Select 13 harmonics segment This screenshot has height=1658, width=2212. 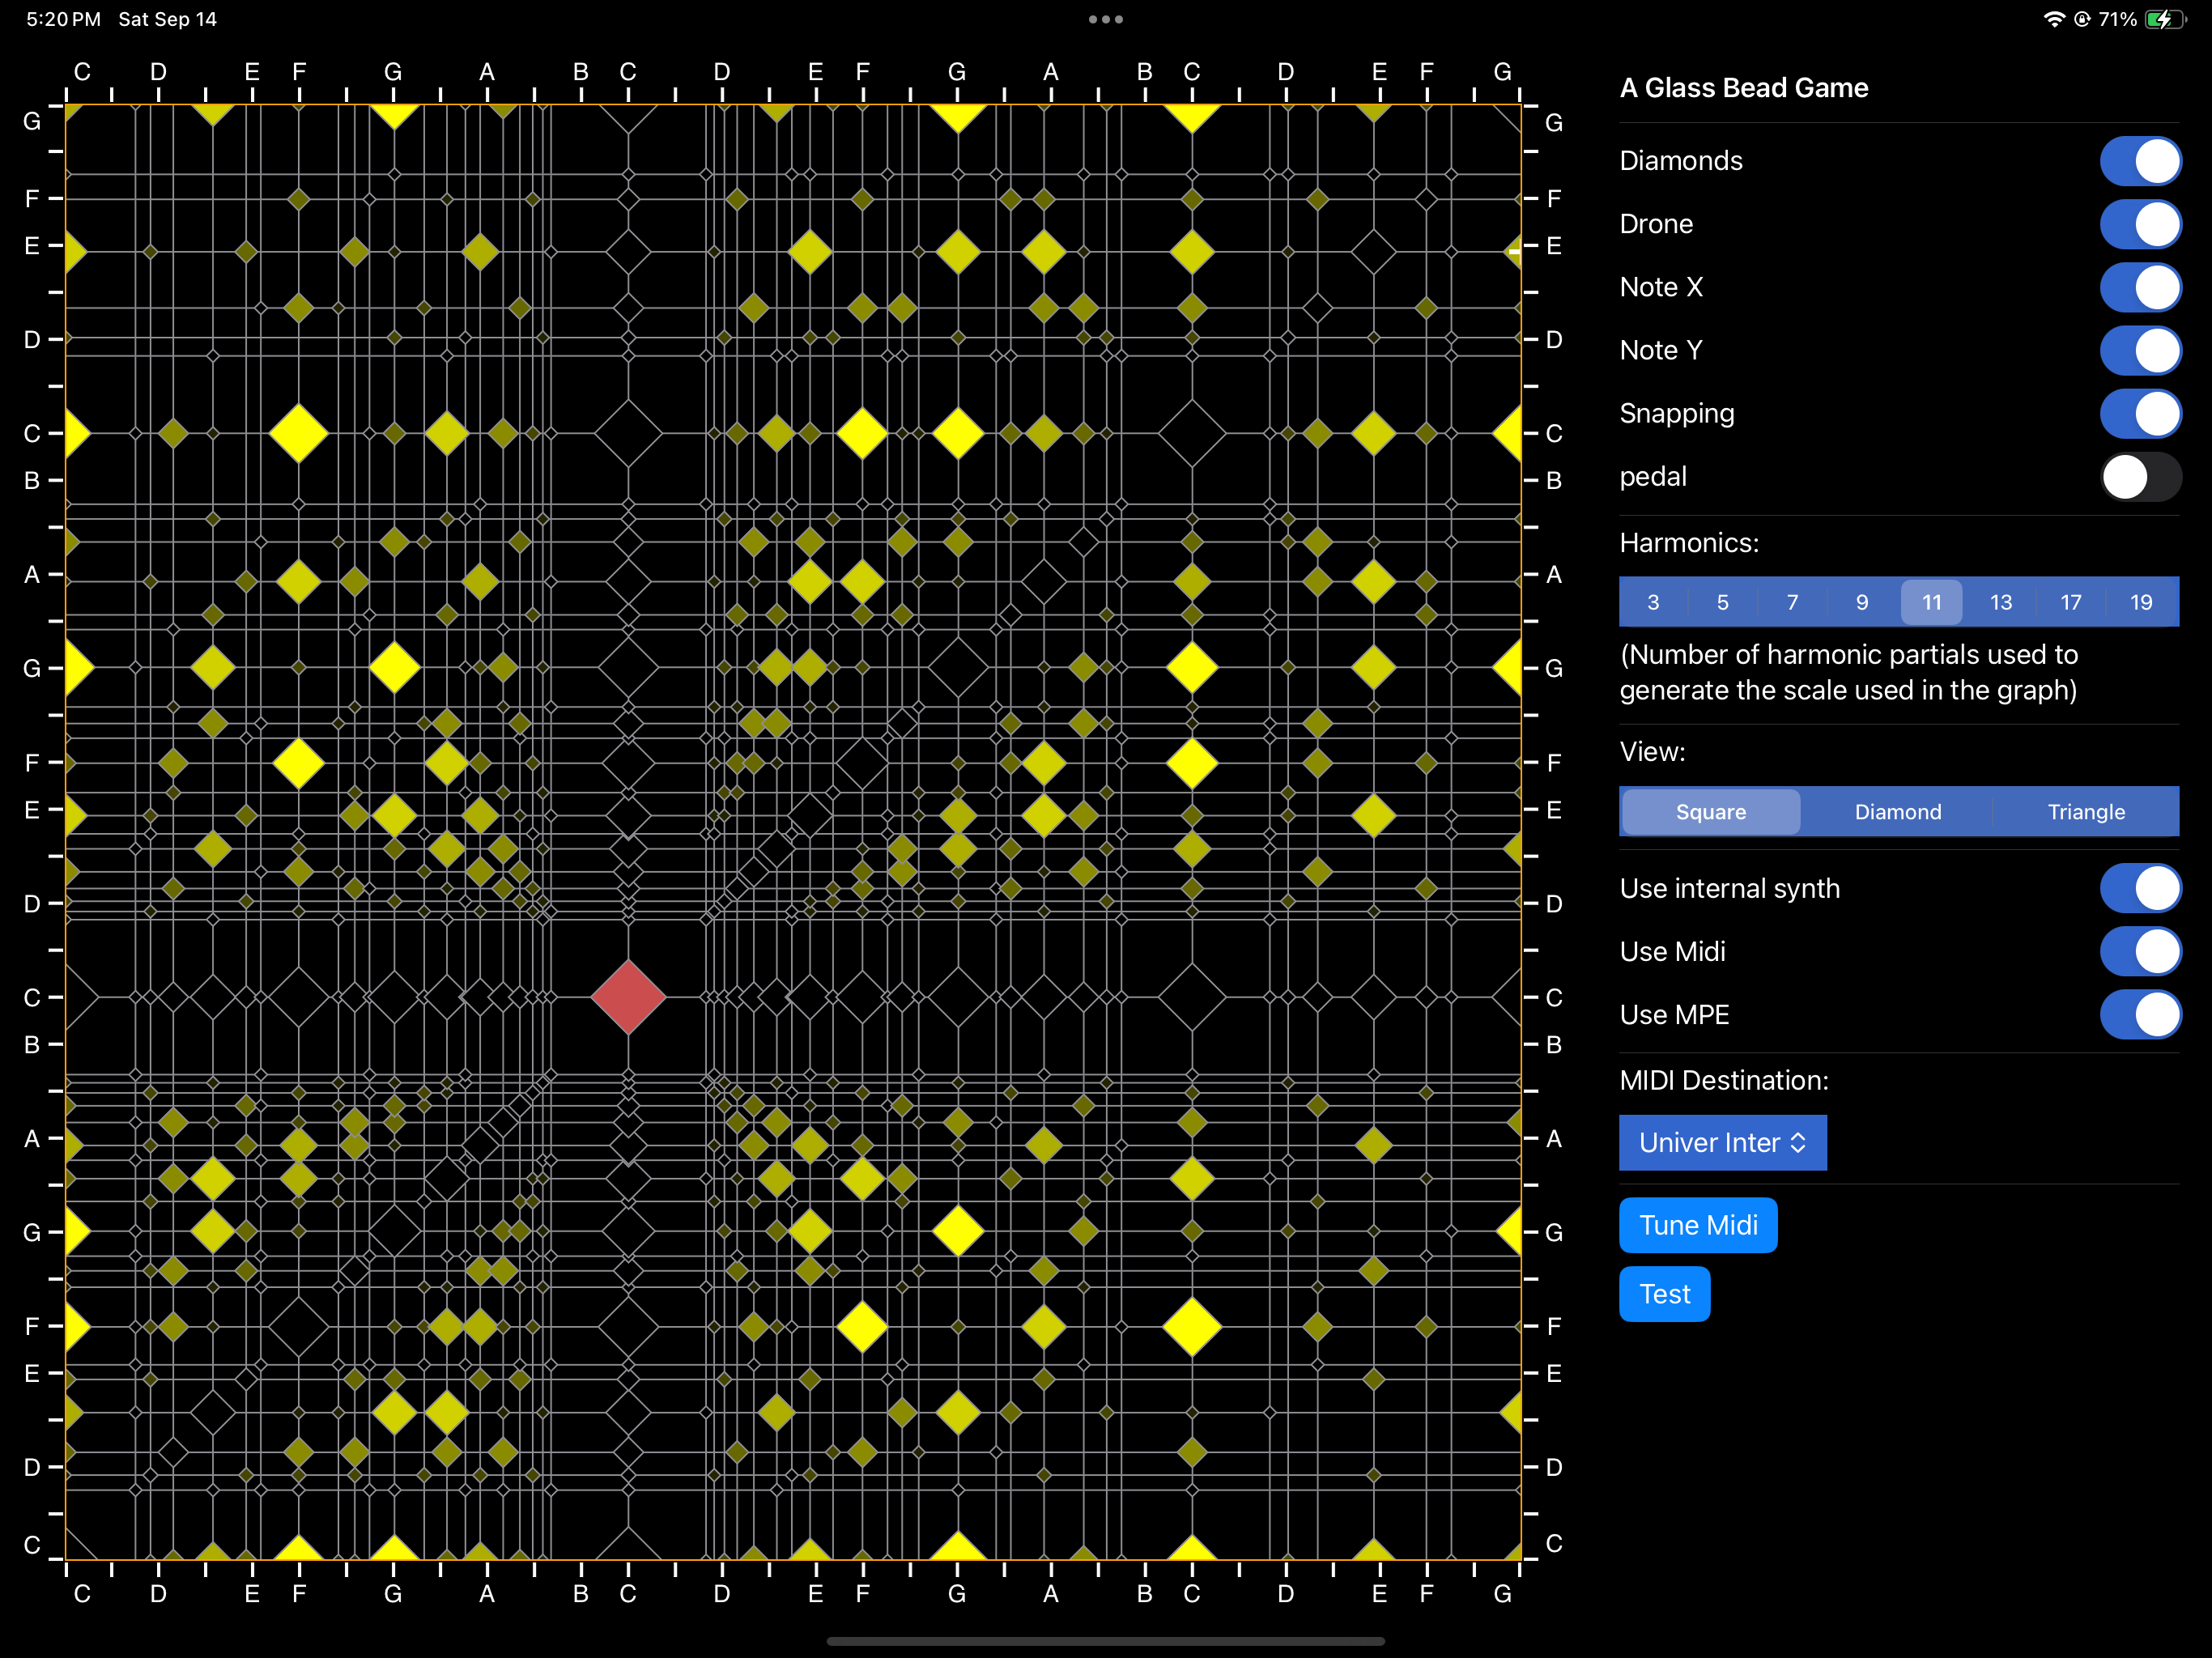(x=2000, y=602)
